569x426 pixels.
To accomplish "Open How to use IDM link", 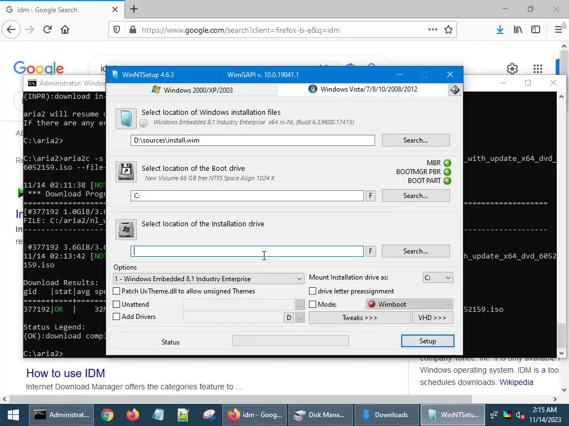I will pyautogui.click(x=66, y=373).
